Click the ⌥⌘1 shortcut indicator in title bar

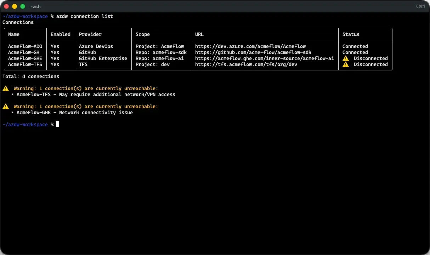419,6
